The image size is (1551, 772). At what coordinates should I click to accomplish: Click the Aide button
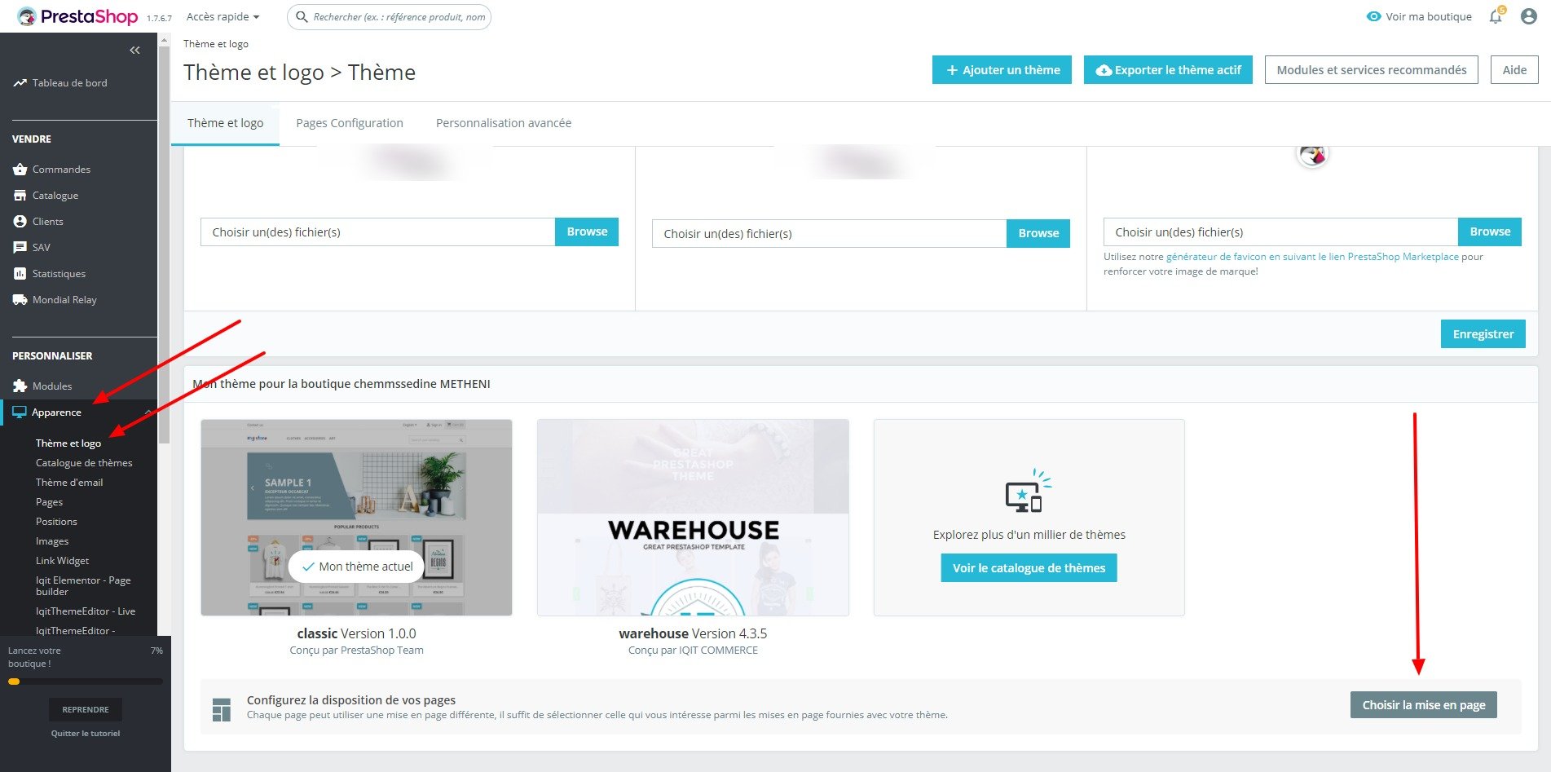[1514, 70]
